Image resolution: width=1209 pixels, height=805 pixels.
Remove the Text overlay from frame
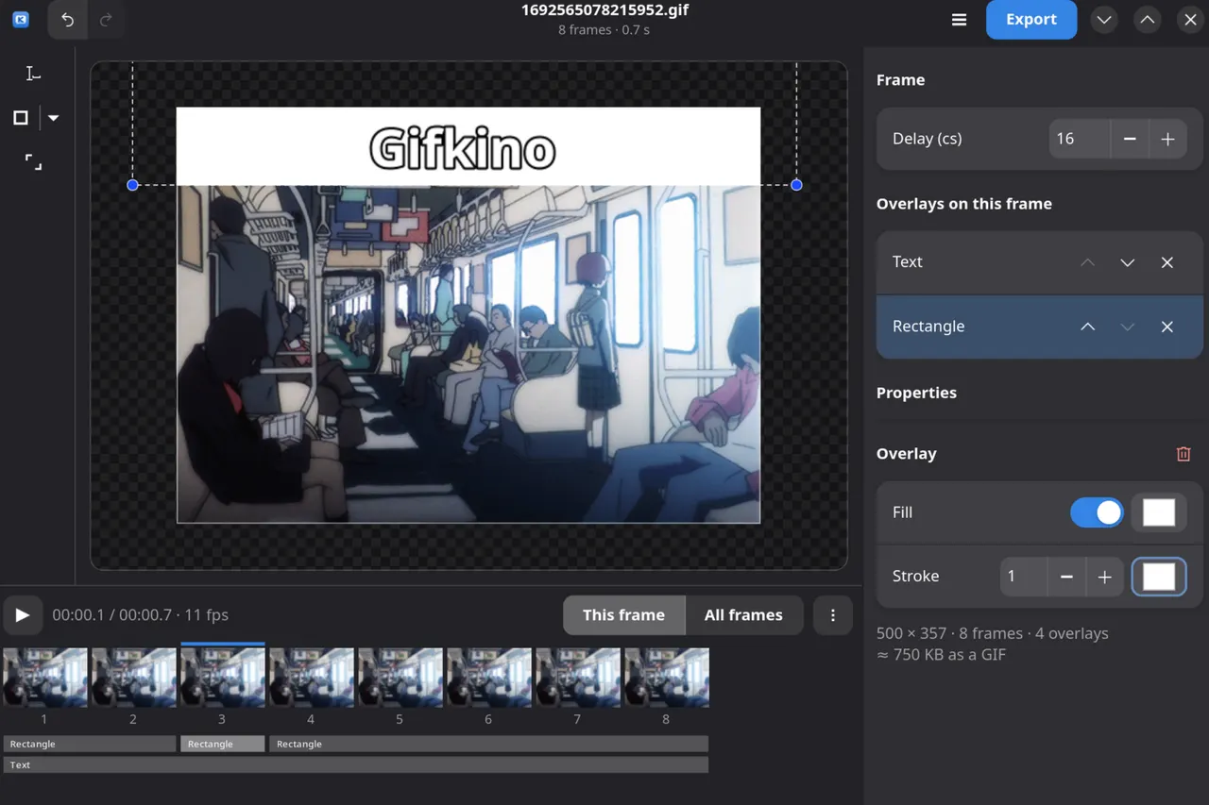pos(1167,262)
